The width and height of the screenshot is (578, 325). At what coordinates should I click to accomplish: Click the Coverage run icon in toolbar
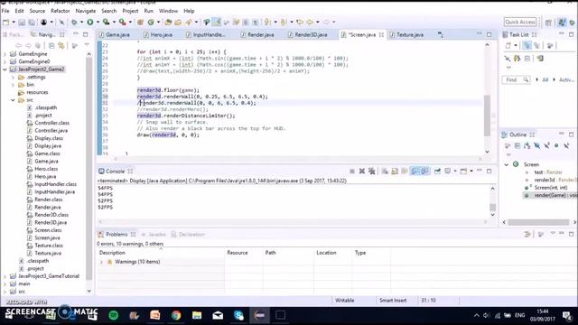click(106, 23)
